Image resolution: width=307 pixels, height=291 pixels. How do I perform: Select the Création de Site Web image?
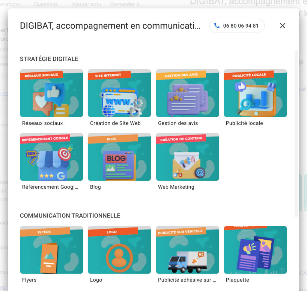pos(119,93)
